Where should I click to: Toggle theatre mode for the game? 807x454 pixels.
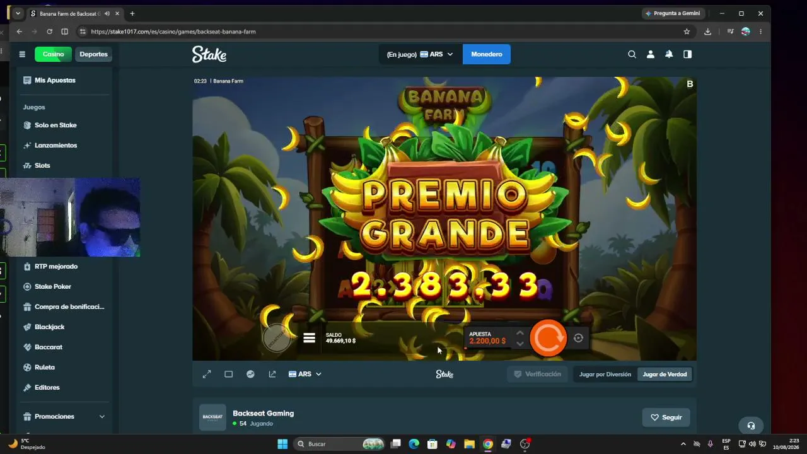[228, 374]
